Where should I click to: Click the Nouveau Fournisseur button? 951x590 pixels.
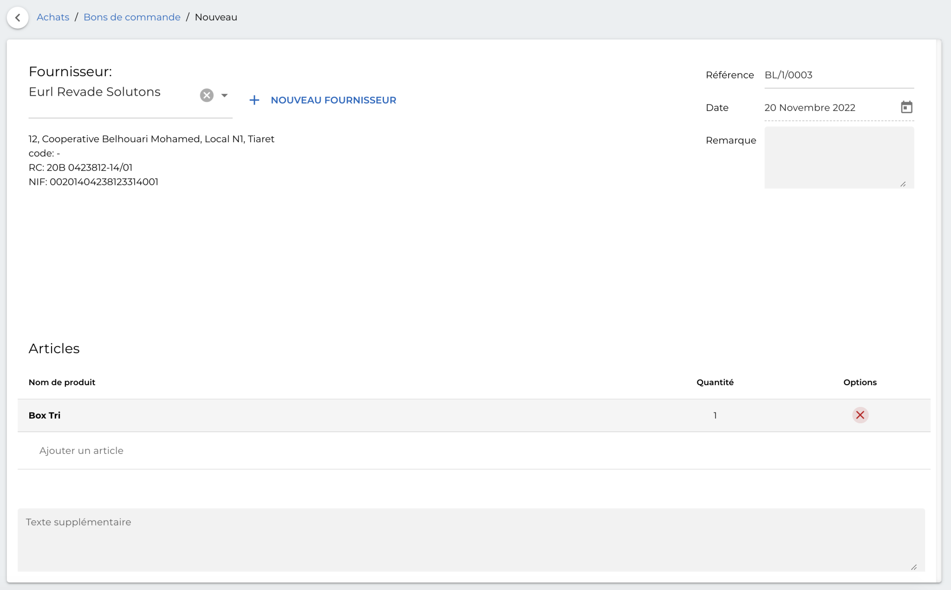[x=333, y=100]
